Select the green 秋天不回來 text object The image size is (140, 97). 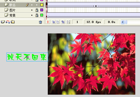27,57
